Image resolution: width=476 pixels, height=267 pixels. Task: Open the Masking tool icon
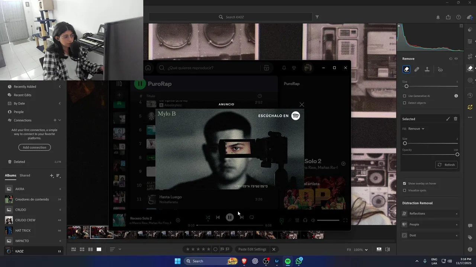pyautogui.click(x=470, y=80)
